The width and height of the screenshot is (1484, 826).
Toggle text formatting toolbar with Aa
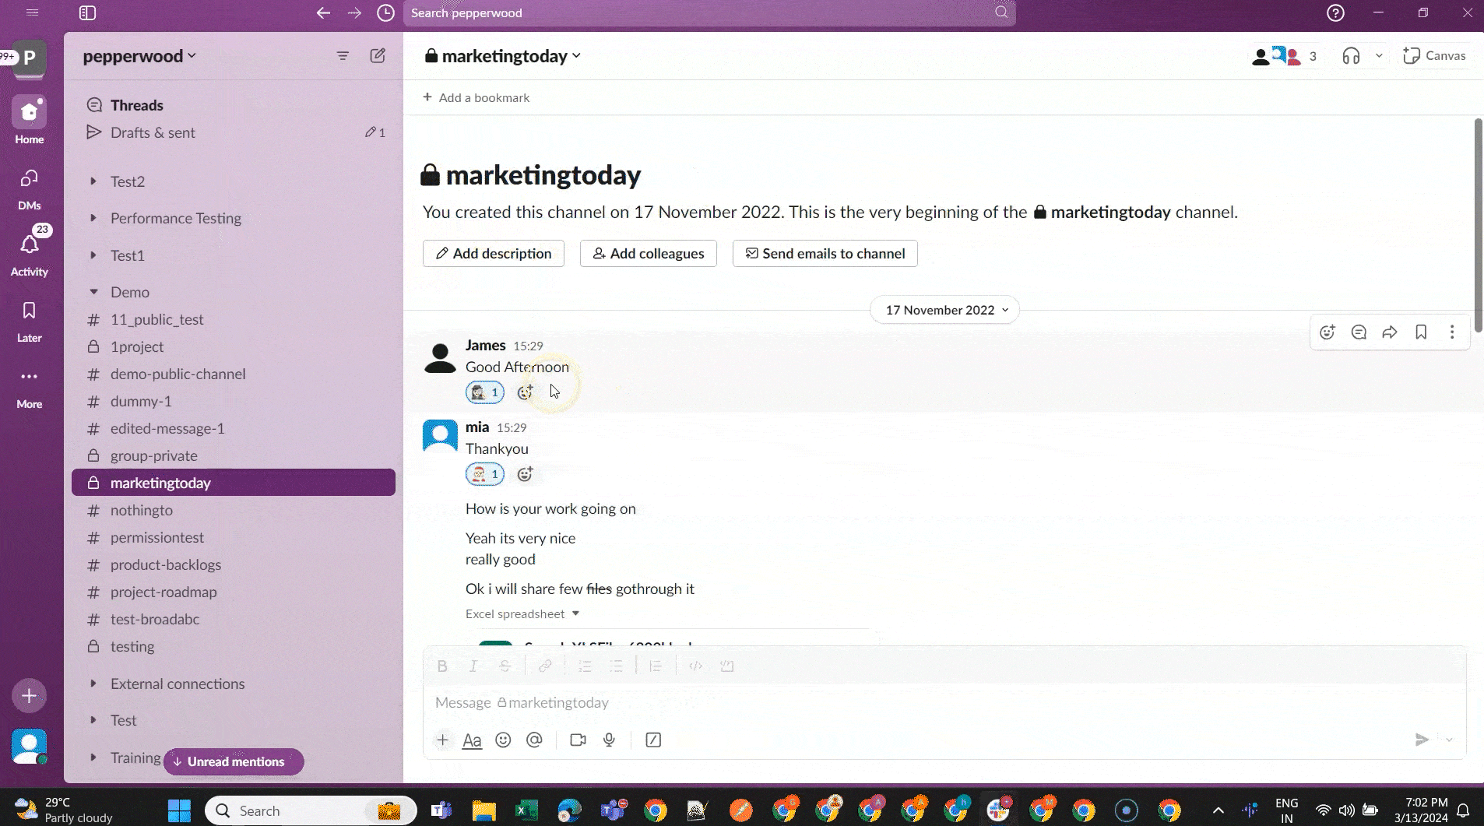pyautogui.click(x=472, y=740)
